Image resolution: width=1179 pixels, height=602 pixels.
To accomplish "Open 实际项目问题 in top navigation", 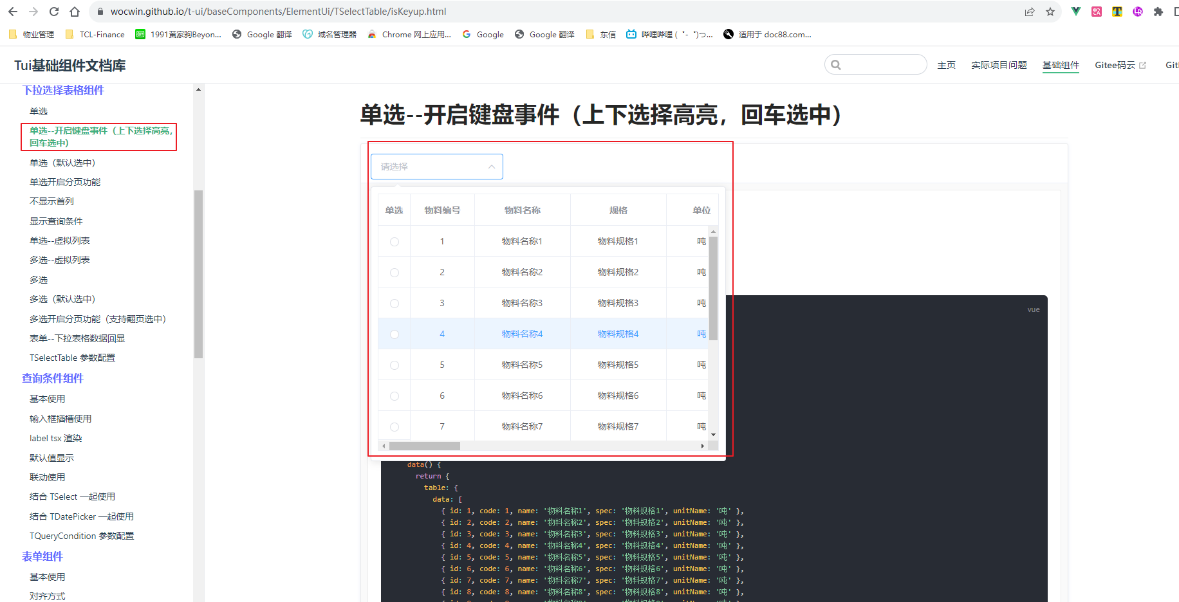I will click(x=999, y=65).
